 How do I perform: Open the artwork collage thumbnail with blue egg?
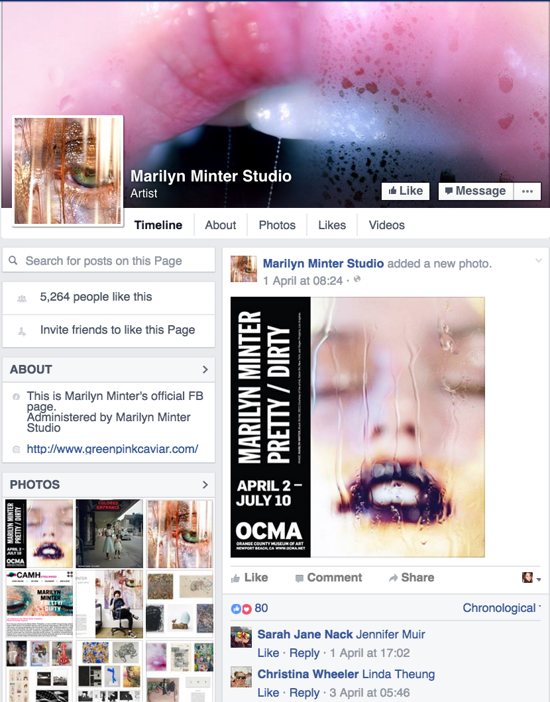180,604
